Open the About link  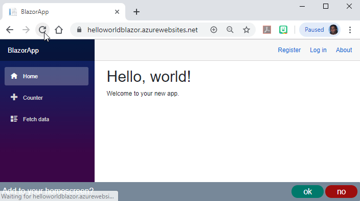[344, 50]
